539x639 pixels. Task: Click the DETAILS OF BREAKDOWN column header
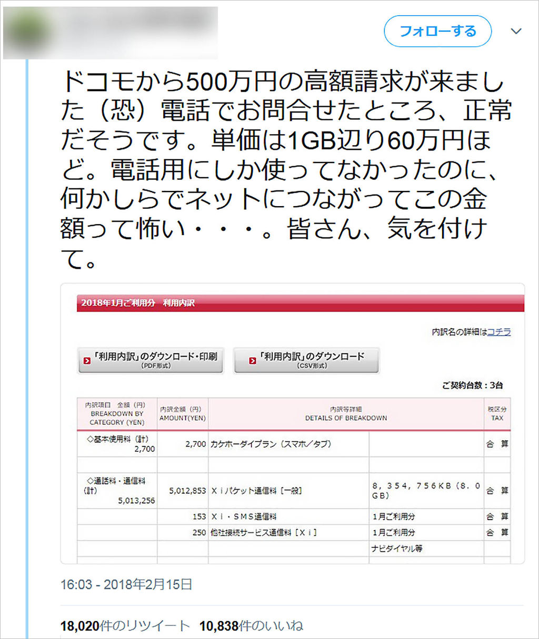[346, 414]
